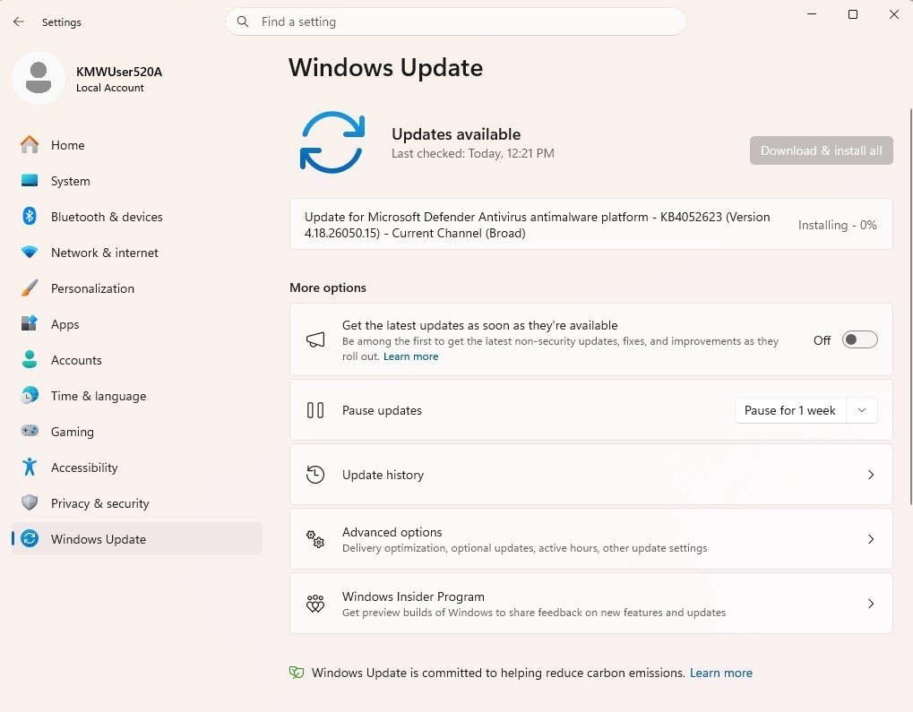
Task: Click the Home house icon in sidebar
Action: point(29,144)
